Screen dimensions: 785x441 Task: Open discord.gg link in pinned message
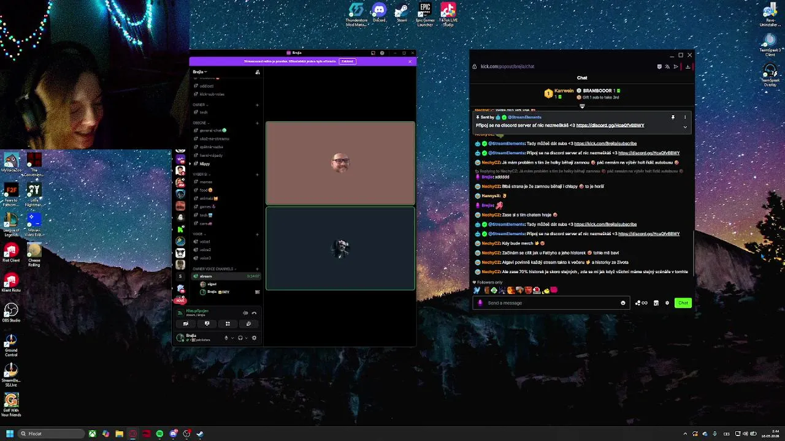[x=610, y=125]
